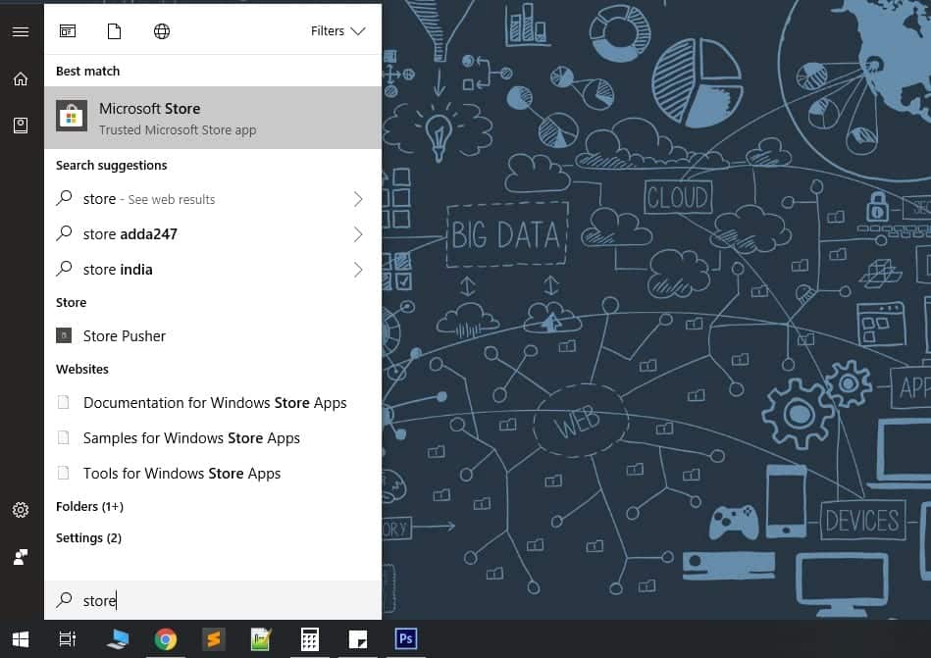Viewport: 931px width, 658px height.
Task: Open Store Pusher app result
Action: pyautogui.click(x=213, y=335)
